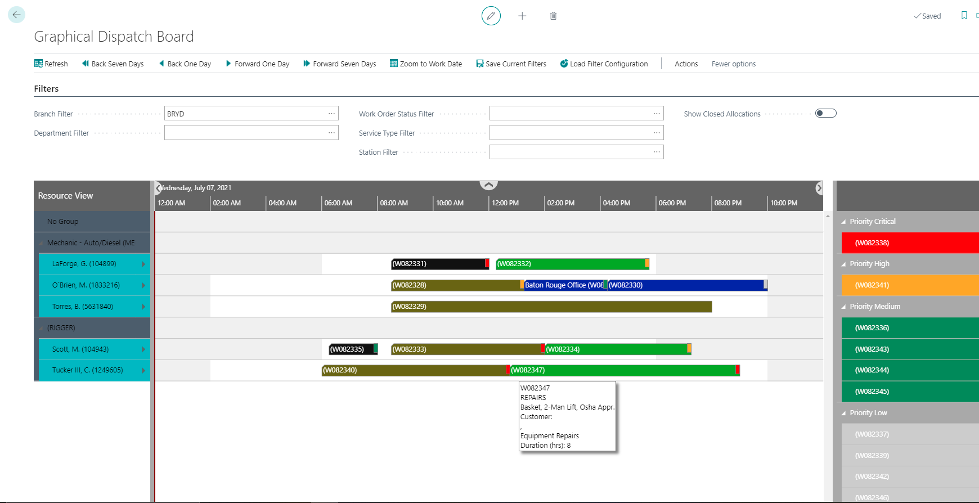Click the pencil edit icon
The height and width of the screenshot is (503, 979).
point(491,16)
